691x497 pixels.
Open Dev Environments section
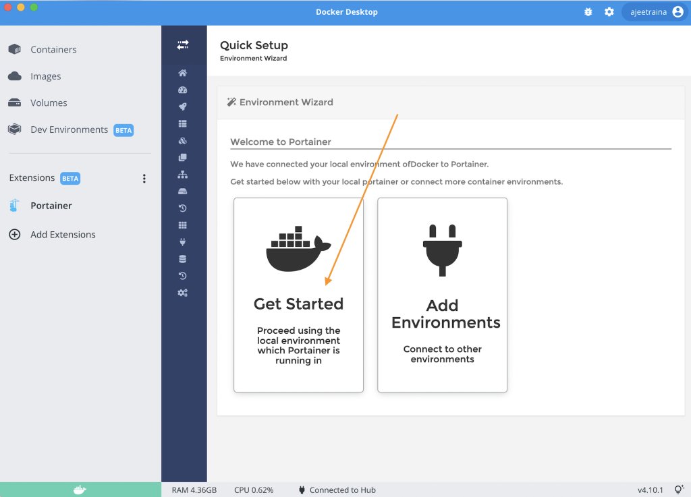[x=70, y=129]
